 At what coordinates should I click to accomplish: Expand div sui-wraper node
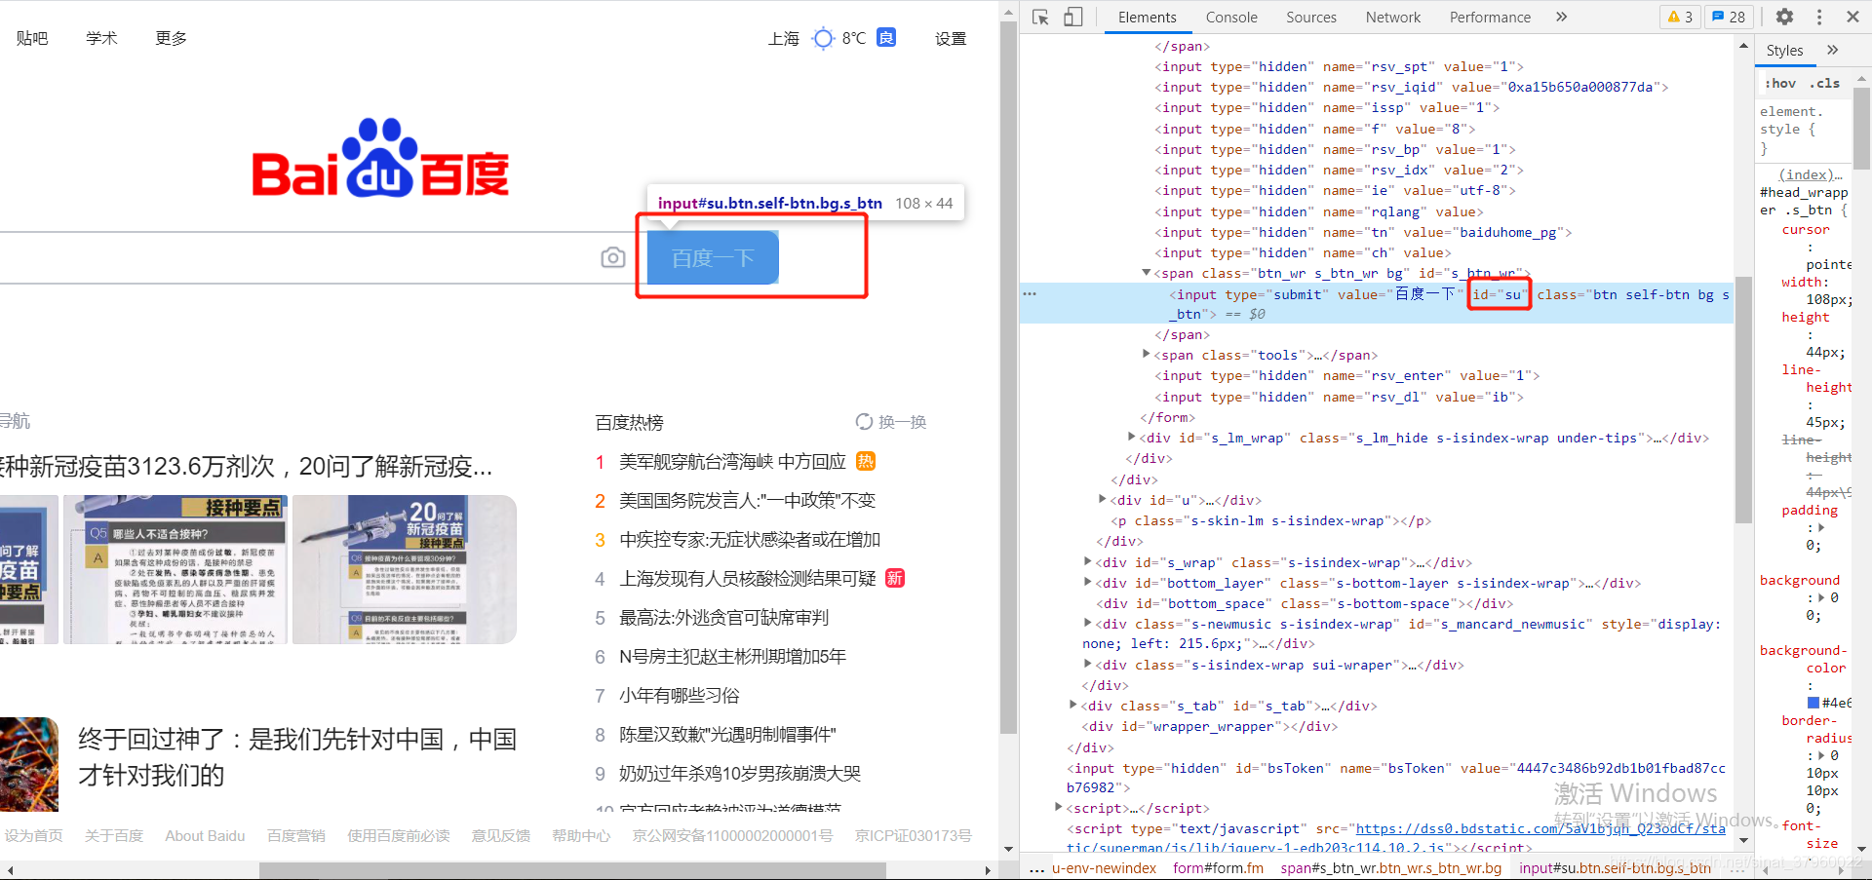pos(1088,664)
